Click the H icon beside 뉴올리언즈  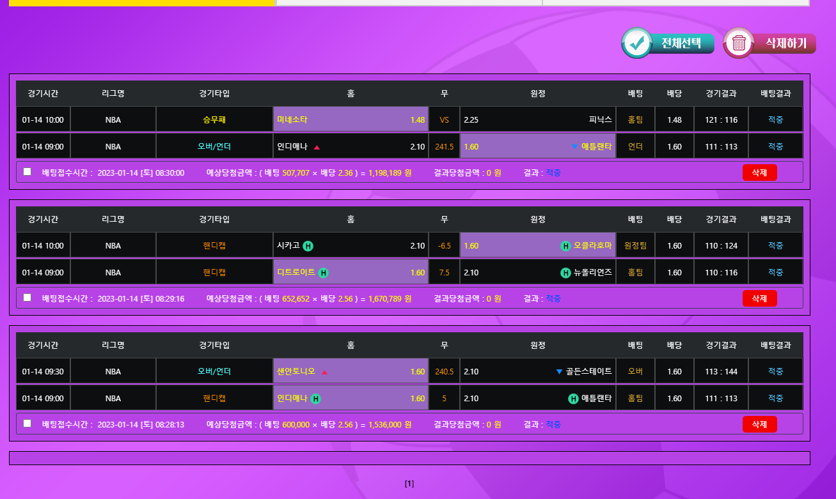565,273
